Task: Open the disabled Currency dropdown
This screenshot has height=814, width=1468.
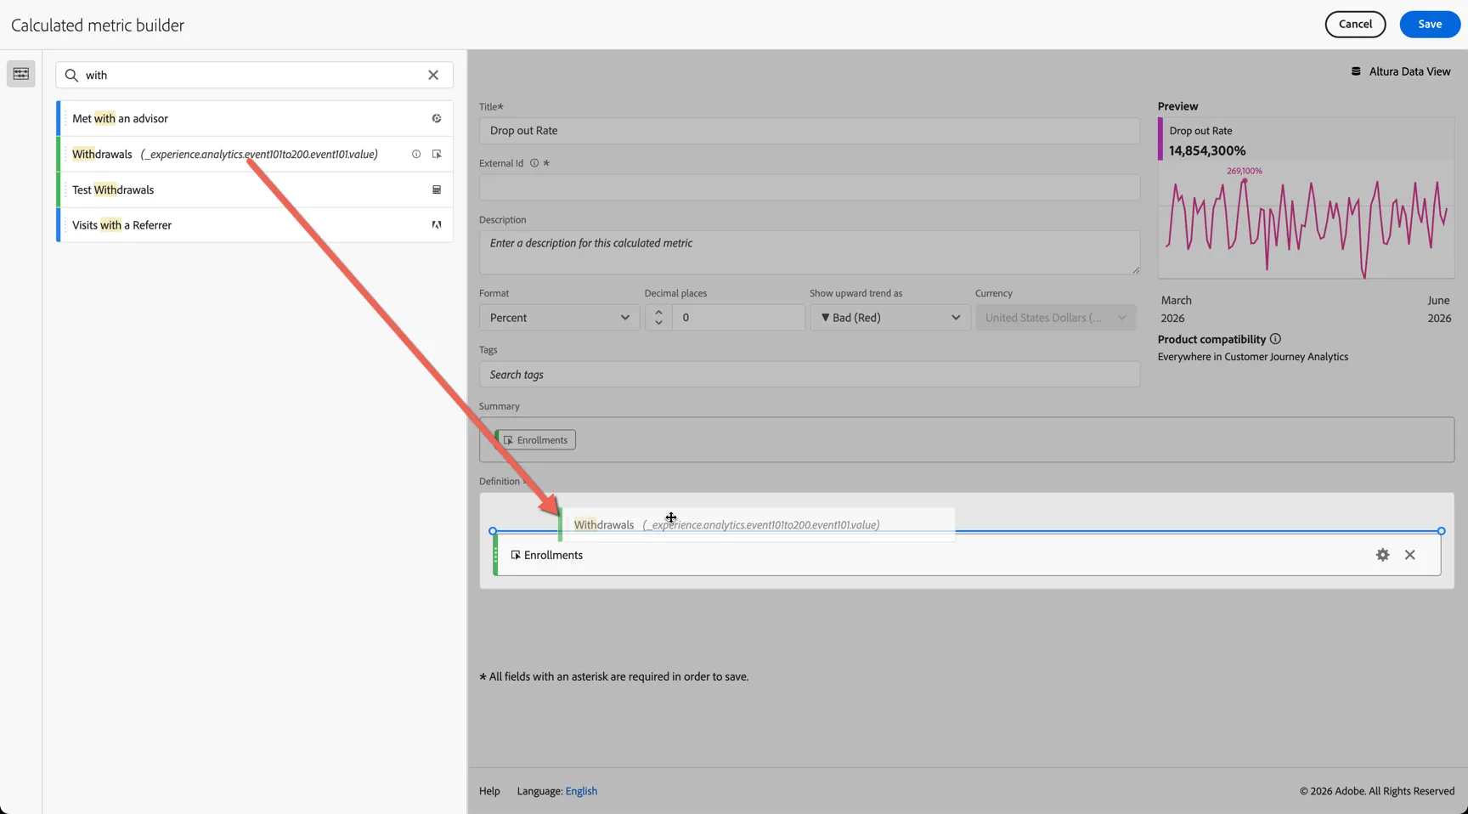Action: (1055, 318)
